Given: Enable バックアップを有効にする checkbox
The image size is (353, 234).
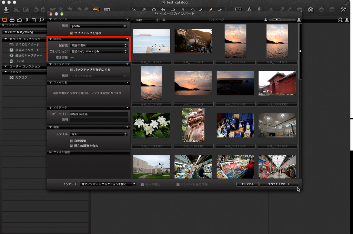Looking at the screenshot, I should coord(72,70).
